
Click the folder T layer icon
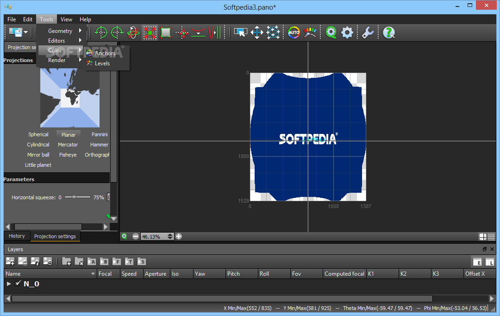129,261
